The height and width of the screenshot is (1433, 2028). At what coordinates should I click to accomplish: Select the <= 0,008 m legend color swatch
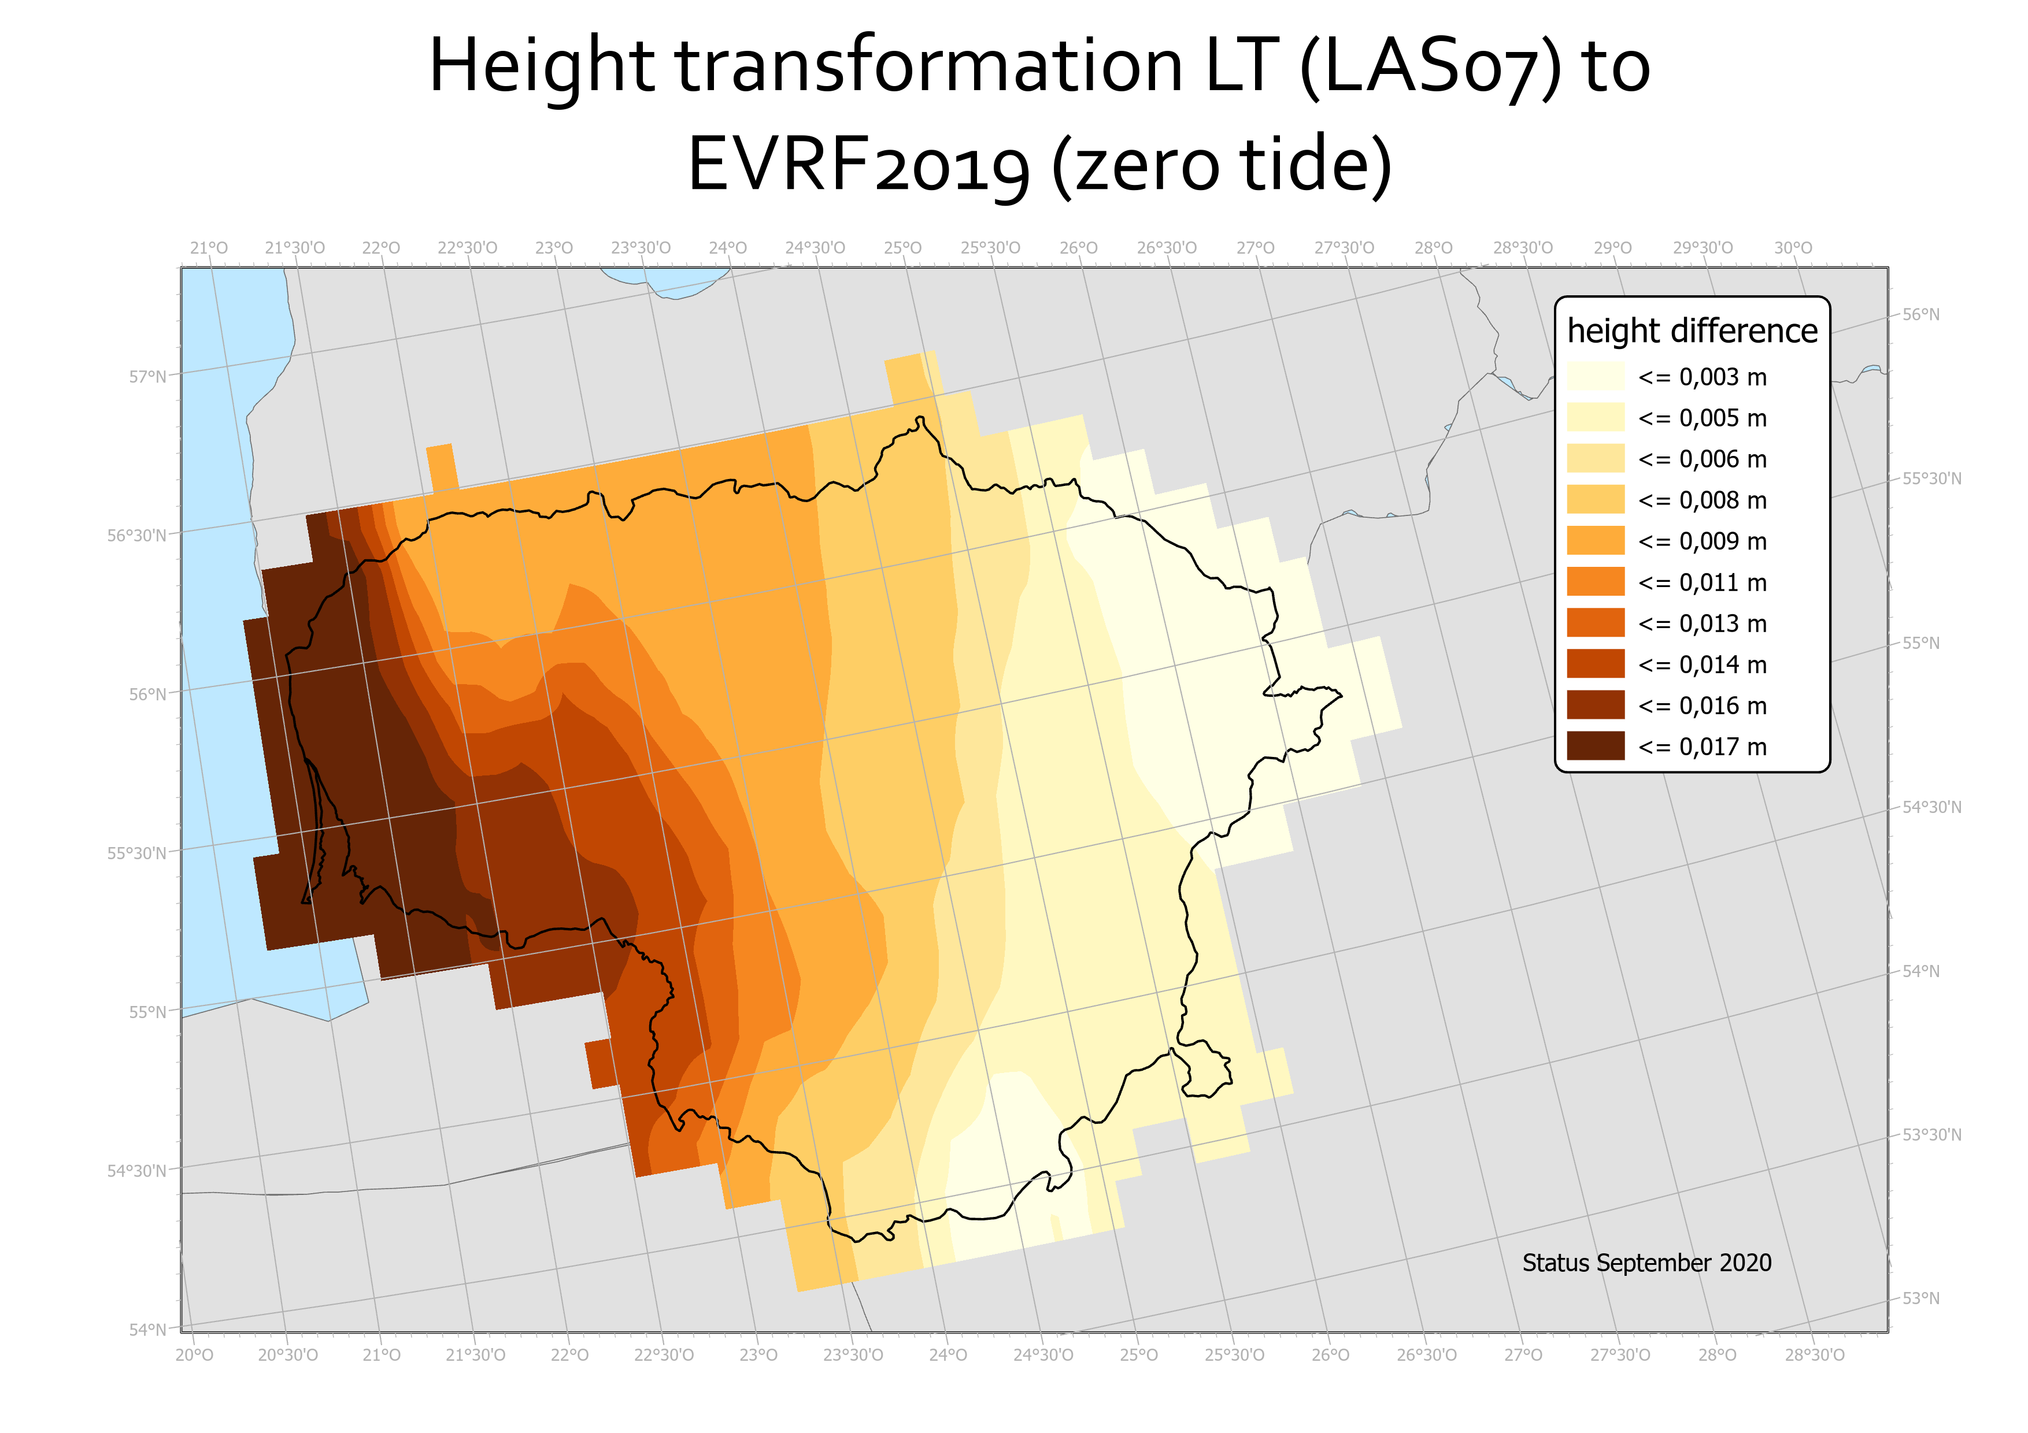tap(1595, 499)
